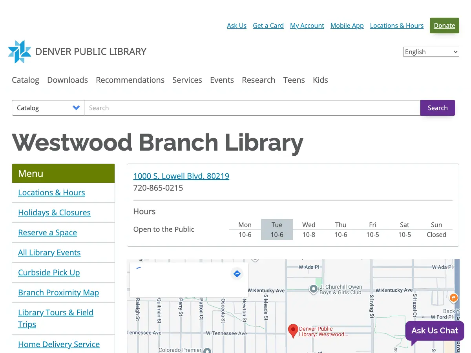Click the J. Churchill Owen club map marker
The height and width of the screenshot is (353, 471).
click(313, 289)
